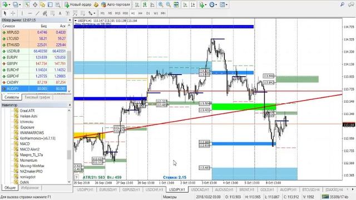The image size is (356, 200).
Task: Toggle the Market Watch window icon
Action: 27,4
